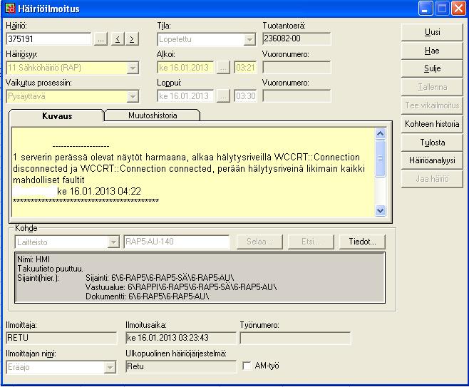Expand the Häiriösyy dropdown
The width and height of the screenshot is (469, 387).
point(132,68)
